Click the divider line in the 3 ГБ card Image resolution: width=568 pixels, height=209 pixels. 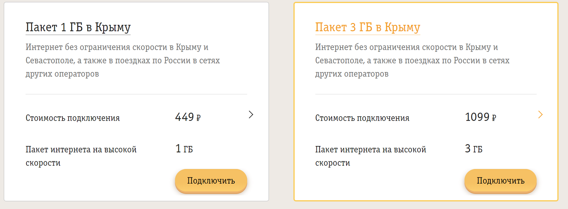point(426,94)
